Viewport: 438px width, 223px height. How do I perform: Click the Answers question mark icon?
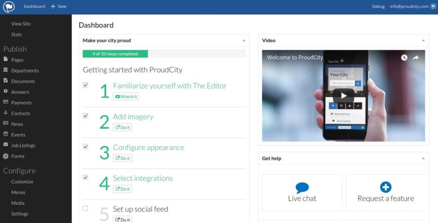coord(6,91)
